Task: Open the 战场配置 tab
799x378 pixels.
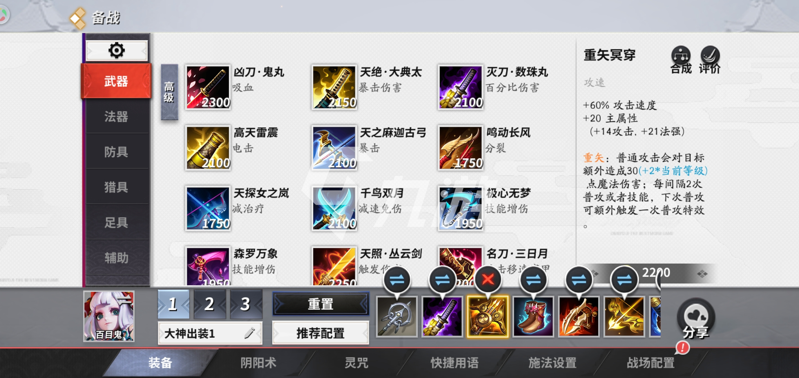Action: [x=650, y=363]
